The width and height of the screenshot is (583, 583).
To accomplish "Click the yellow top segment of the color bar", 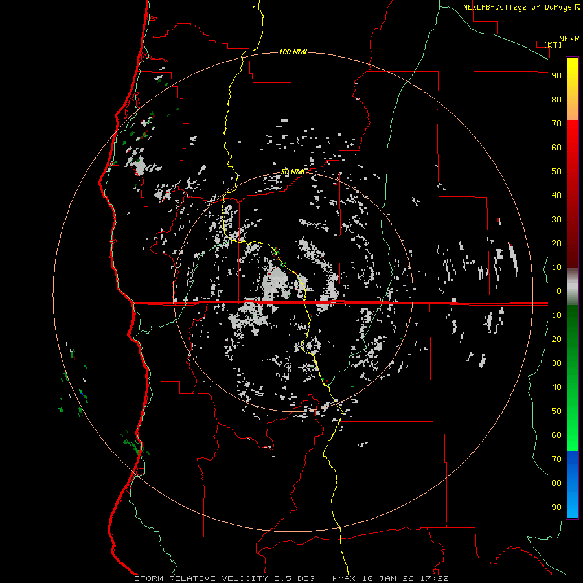I will click(572, 89).
